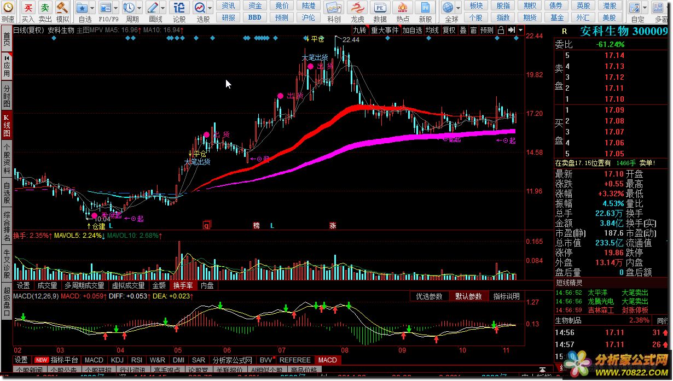Select the 画线 pencil drawing tool
Viewport: 673px width, 381px height.
click(x=153, y=7)
